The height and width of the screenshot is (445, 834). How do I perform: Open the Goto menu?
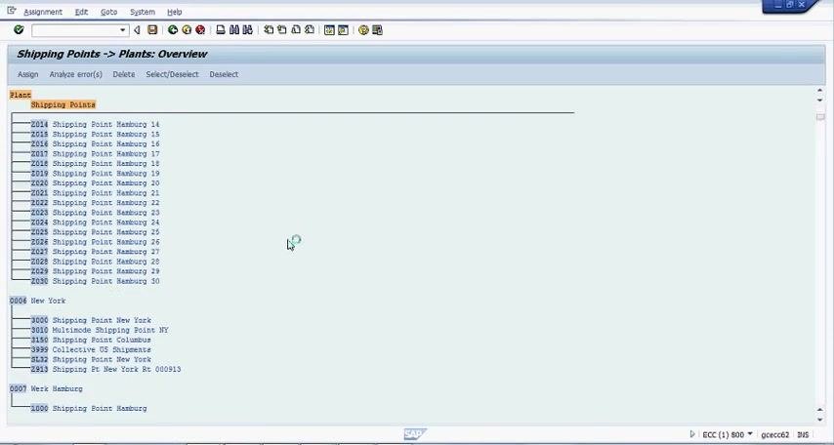(109, 12)
